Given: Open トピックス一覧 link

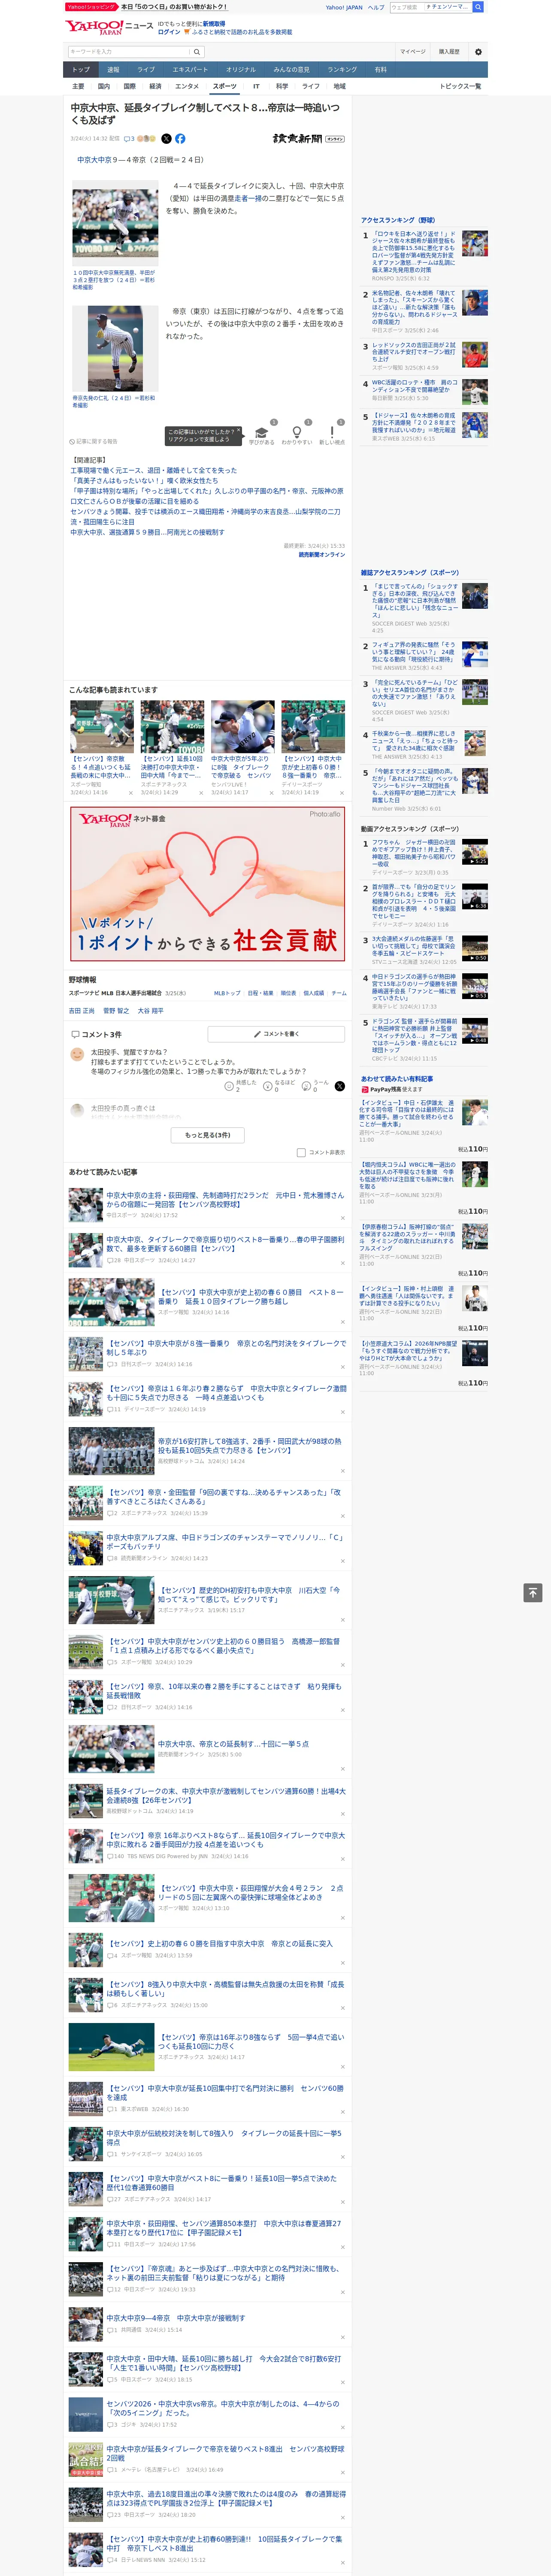Looking at the screenshot, I should (x=460, y=86).
